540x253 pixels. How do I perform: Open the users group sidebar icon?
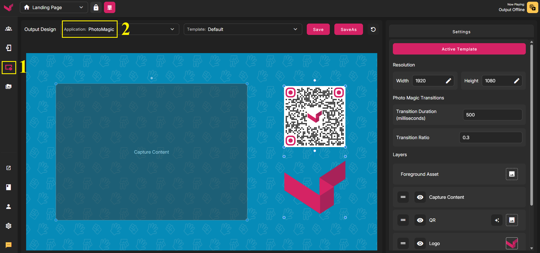(9, 29)
